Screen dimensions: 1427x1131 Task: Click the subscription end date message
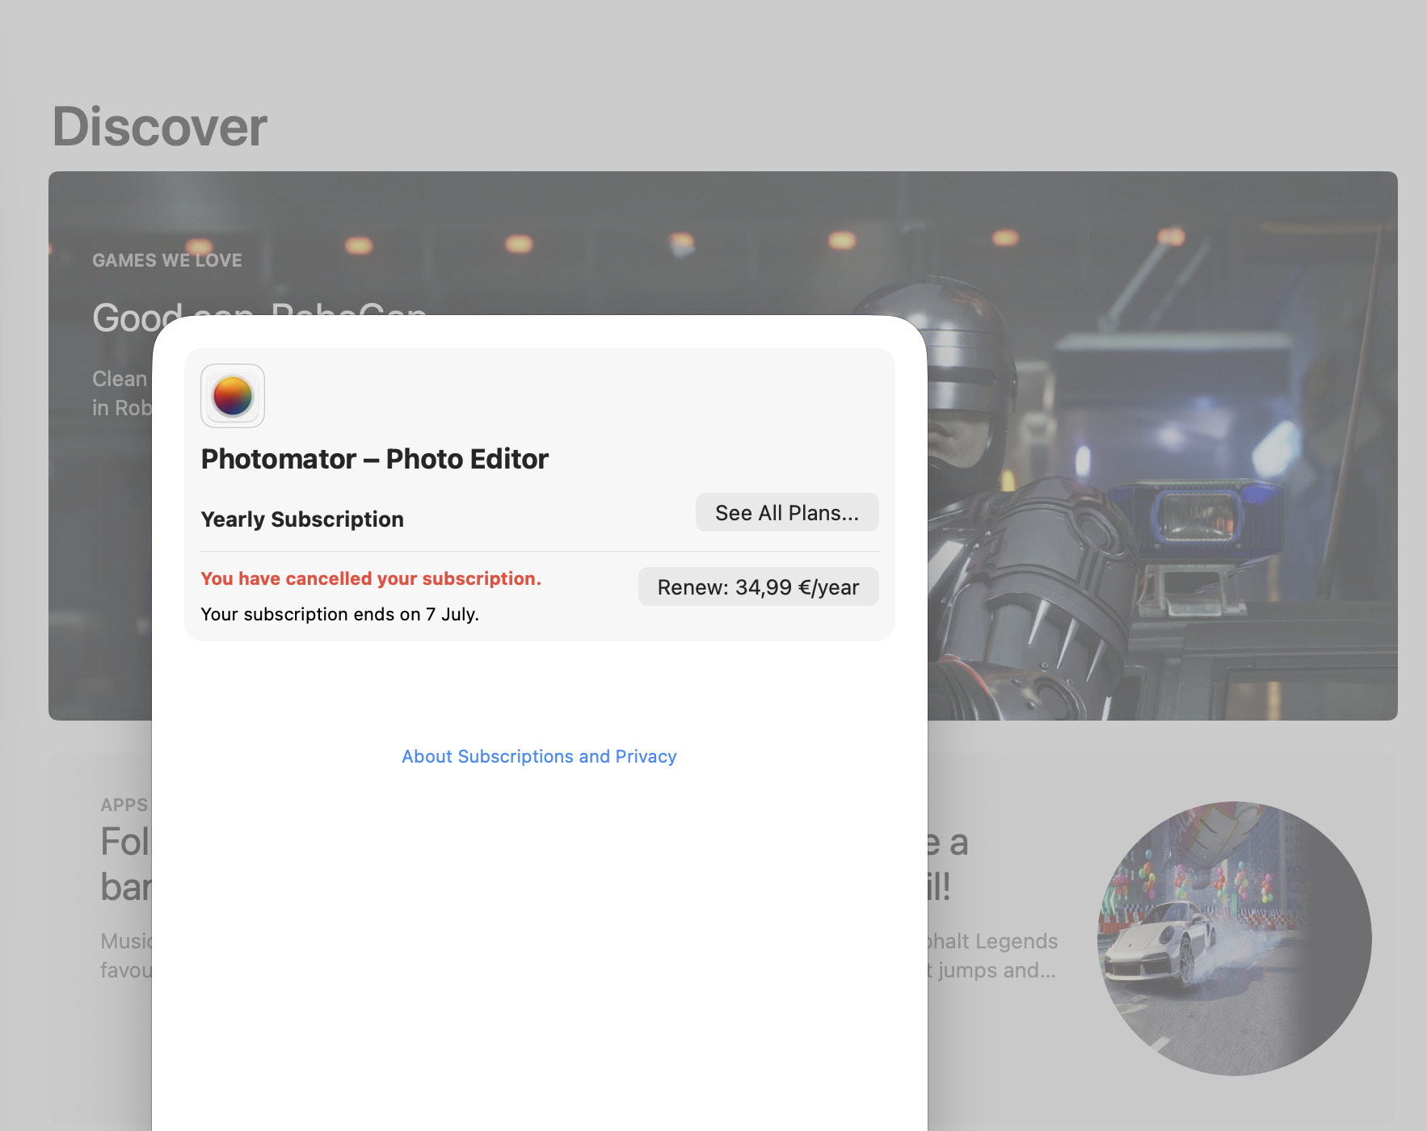(339, 614)
